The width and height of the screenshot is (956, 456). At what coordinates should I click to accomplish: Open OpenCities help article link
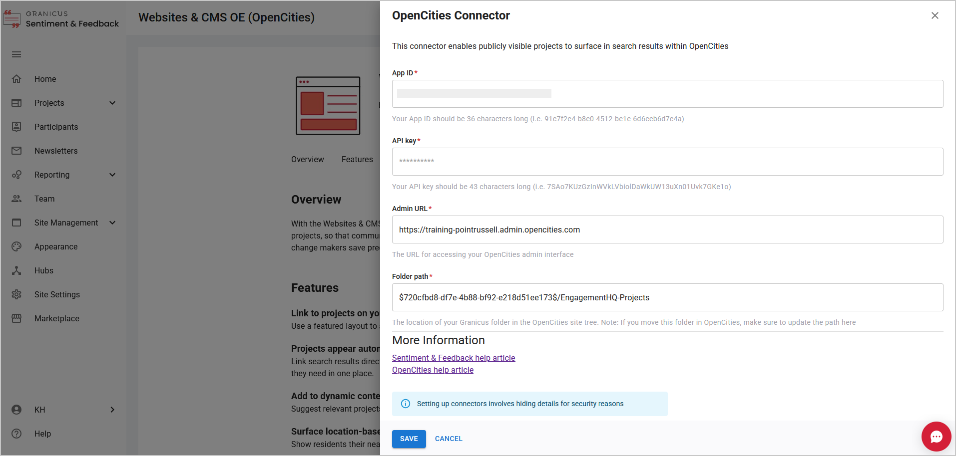coord(433,370)
